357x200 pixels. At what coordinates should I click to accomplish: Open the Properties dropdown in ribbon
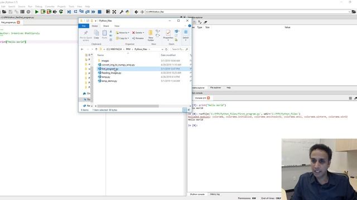click(x=168, y=40)
